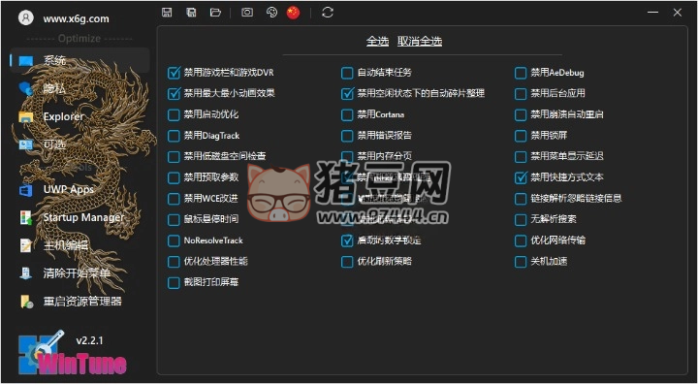Select the 系统 sidebar tab

point(80,60)
